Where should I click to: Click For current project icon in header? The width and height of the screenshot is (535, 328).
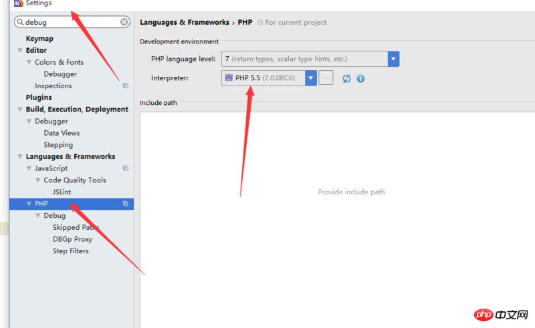click(x=260, y=22)
